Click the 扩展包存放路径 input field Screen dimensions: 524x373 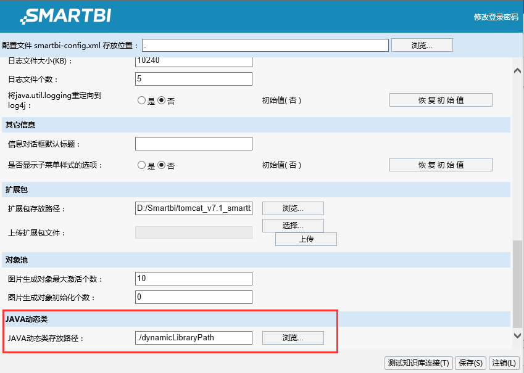click(x=194, y=208)
